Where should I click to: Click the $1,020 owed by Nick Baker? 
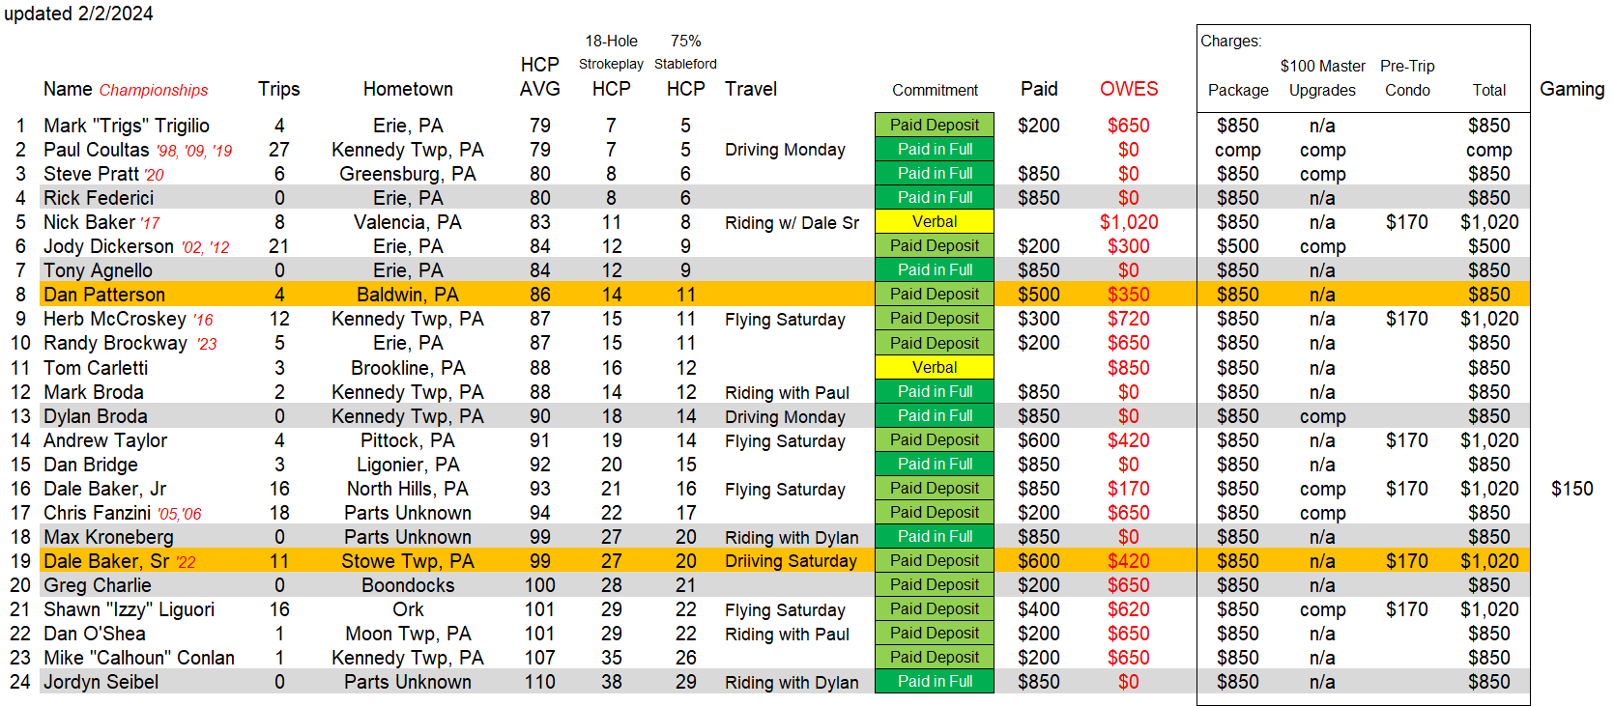pos(1128,222)
